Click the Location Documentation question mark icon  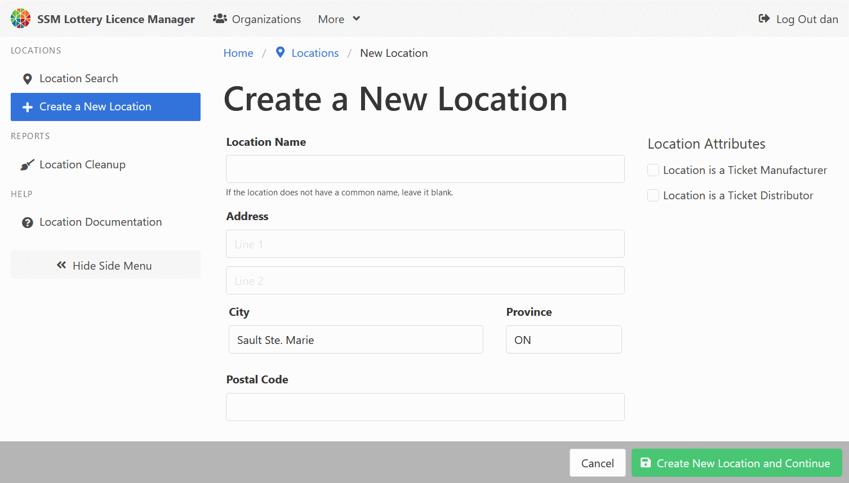pos(27,222)
